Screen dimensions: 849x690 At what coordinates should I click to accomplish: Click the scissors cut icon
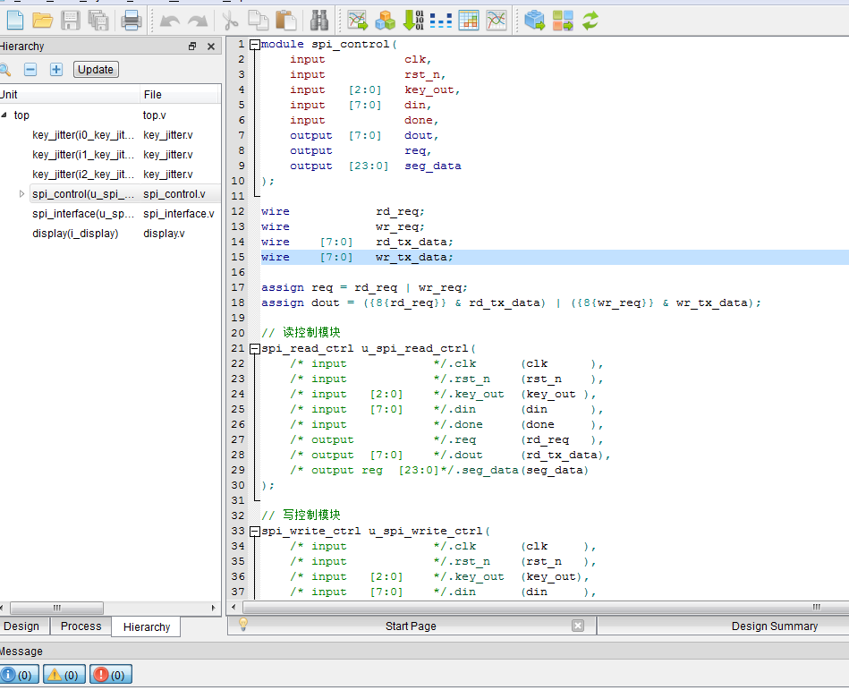click(231, 20)
